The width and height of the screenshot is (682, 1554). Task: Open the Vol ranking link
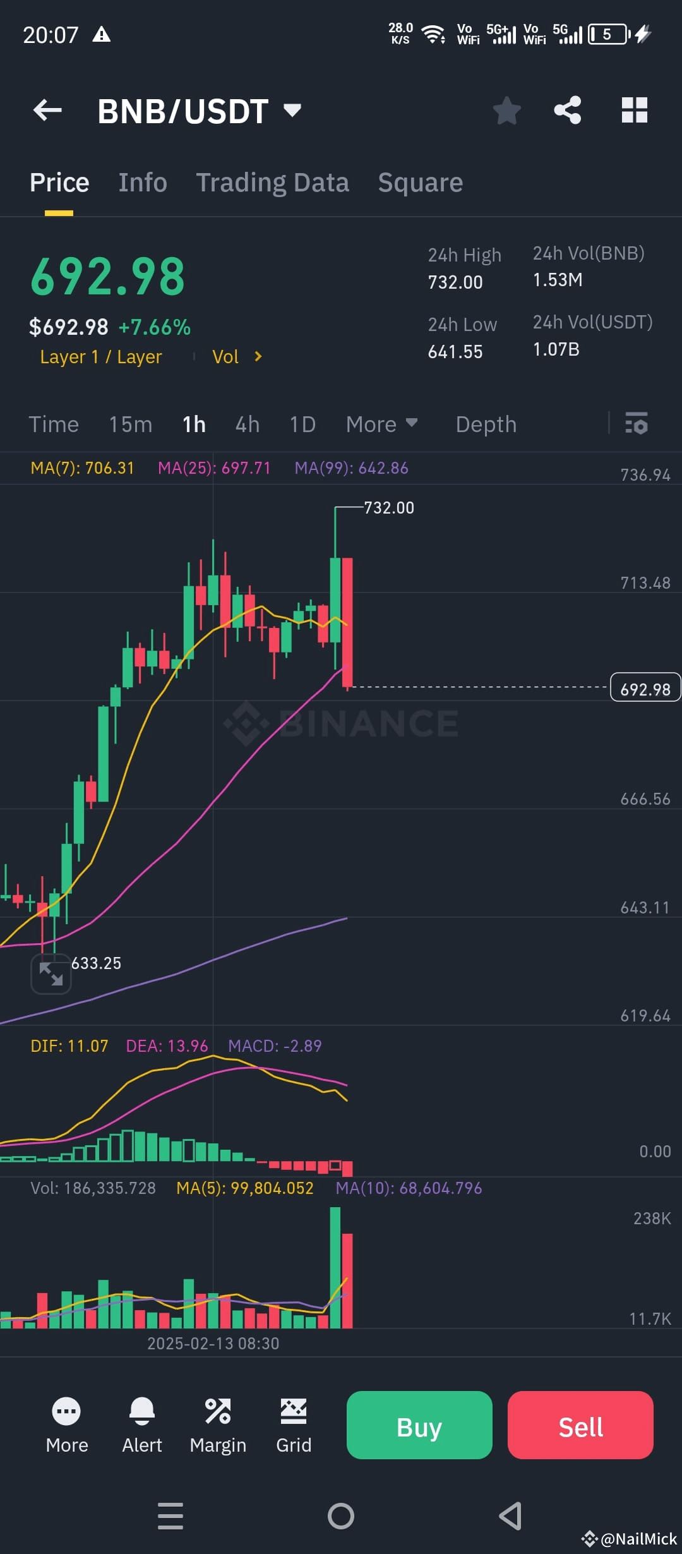click(237, 356)
